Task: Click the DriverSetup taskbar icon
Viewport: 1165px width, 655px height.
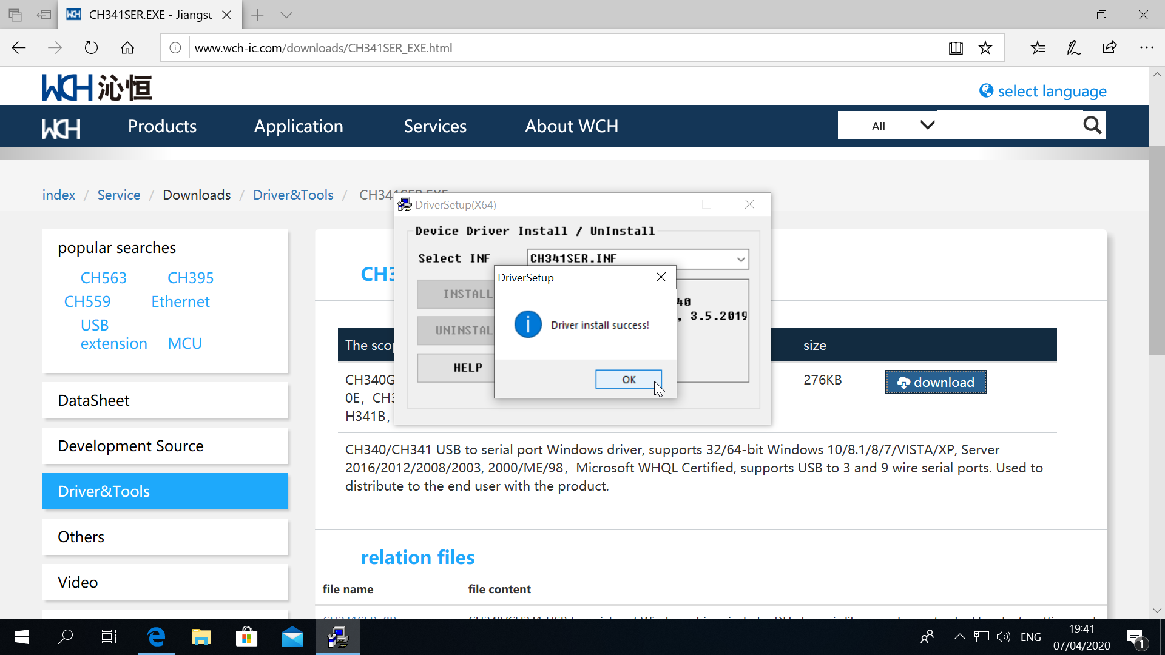Action: [338, 637]
